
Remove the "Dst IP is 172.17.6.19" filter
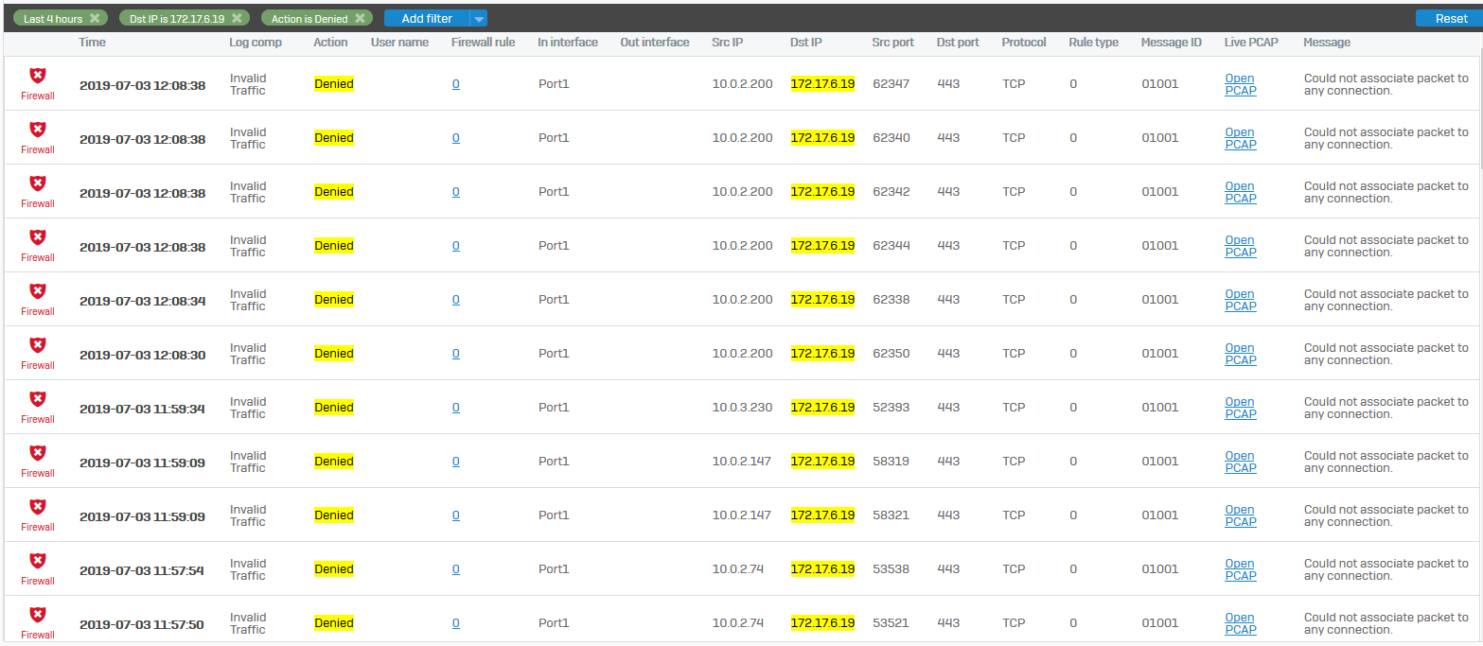[x=237, y=18]
